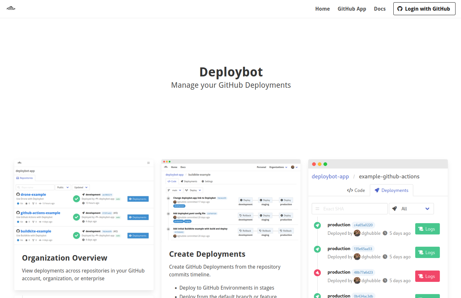Screen dimensions: 461x298
Task: Click dghubble avatar in the 135e65aa53 row
Action: pos(357,257)
